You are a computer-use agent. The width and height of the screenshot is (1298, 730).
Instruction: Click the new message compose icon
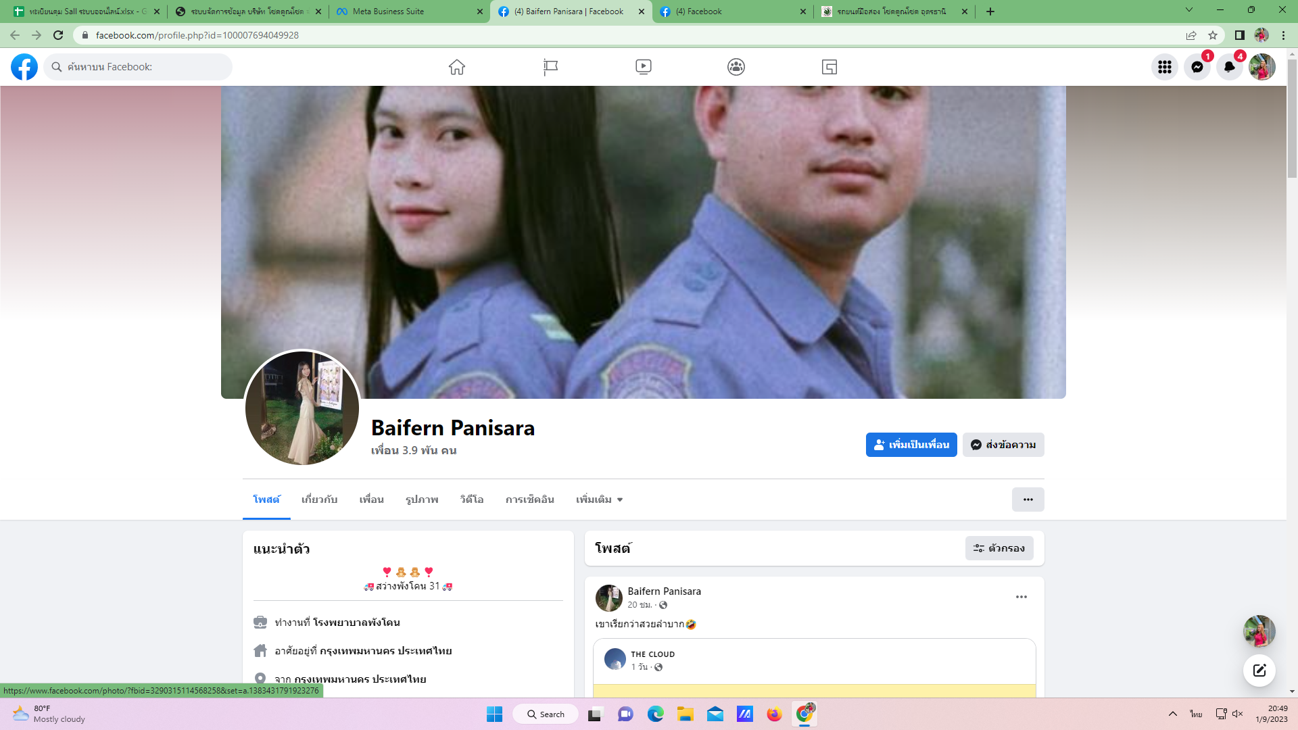point(1259,671)
